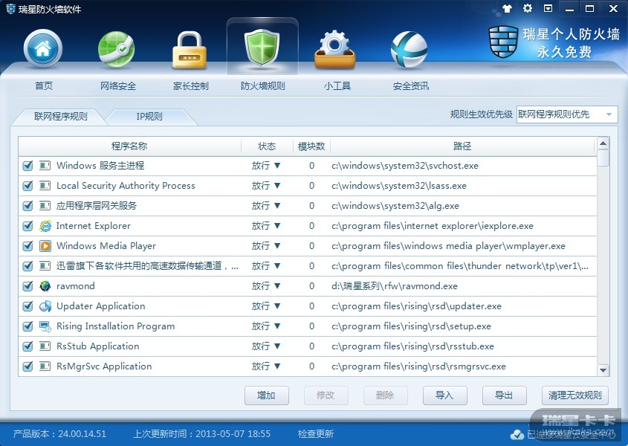
Task: Open the 规则生效优先级 priority combo box
Action: tap(567, 114)
